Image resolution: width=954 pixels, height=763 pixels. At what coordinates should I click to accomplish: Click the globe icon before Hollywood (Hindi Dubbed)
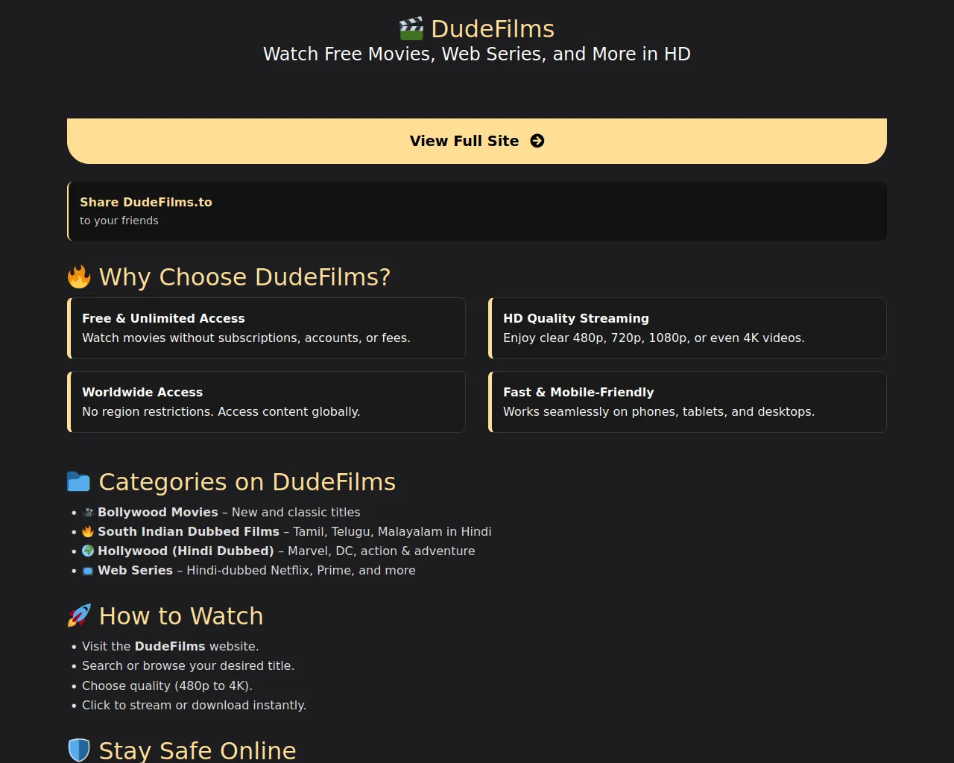pyautogui.click(x=88, y=551)
